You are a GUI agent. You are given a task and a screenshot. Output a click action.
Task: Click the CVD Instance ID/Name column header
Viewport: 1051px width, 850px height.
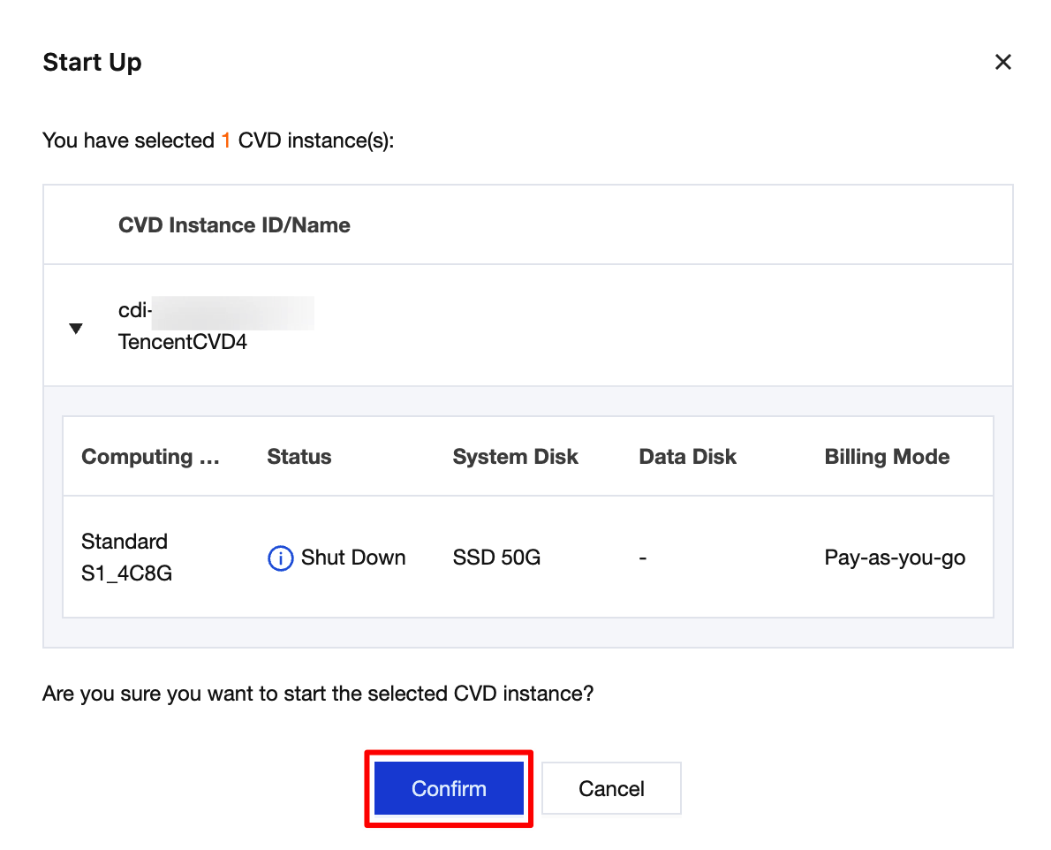234,225
